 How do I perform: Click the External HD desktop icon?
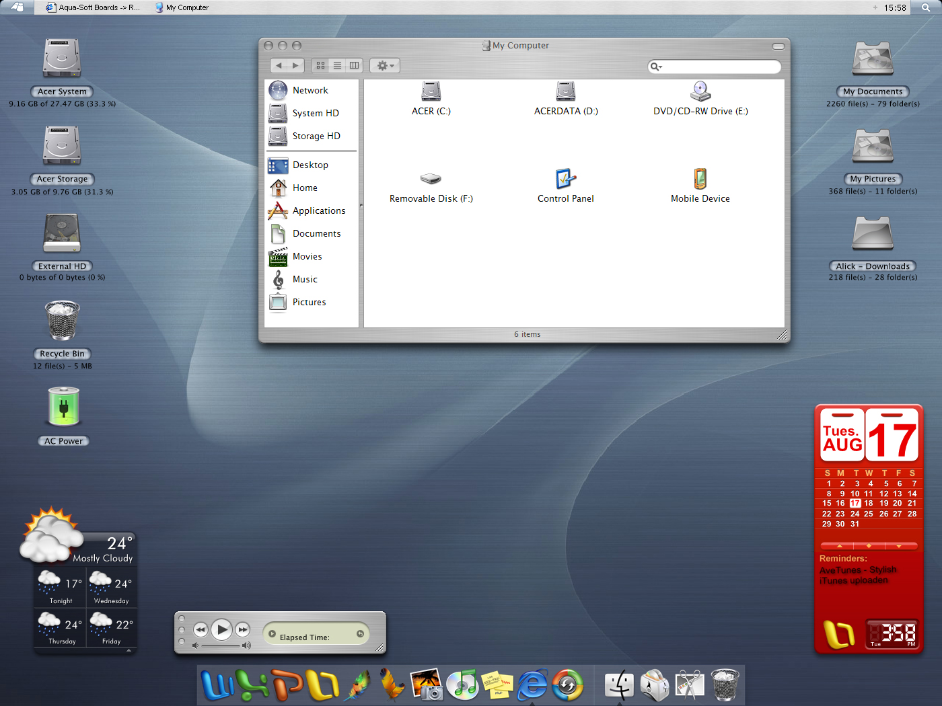62,233
